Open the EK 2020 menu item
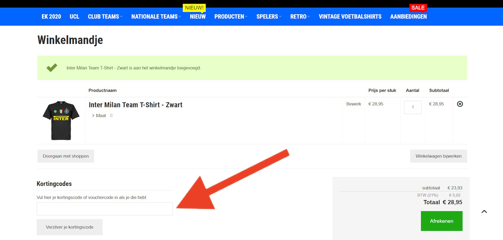Viewport: 503px width, 240px height. click(51, 17)
